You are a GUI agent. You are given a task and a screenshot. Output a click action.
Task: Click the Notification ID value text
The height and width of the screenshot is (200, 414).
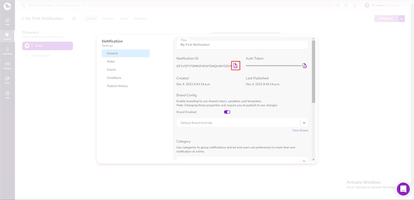pos(204,66)
